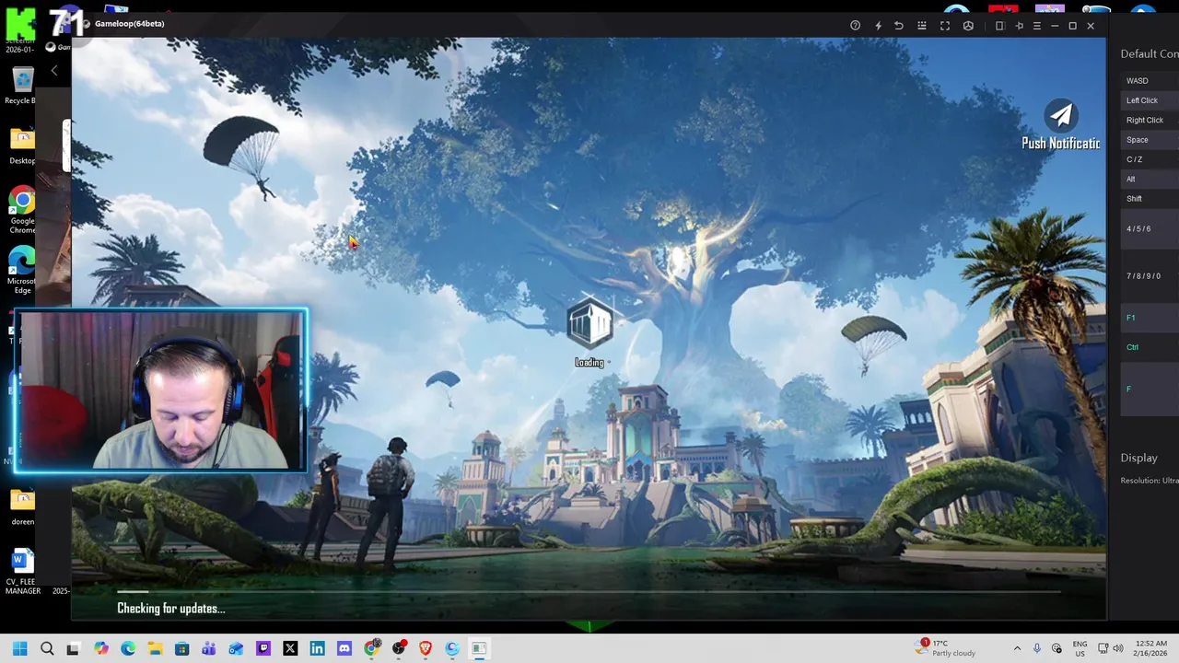Click the 3D cube icon in title bar

[968, 26]
